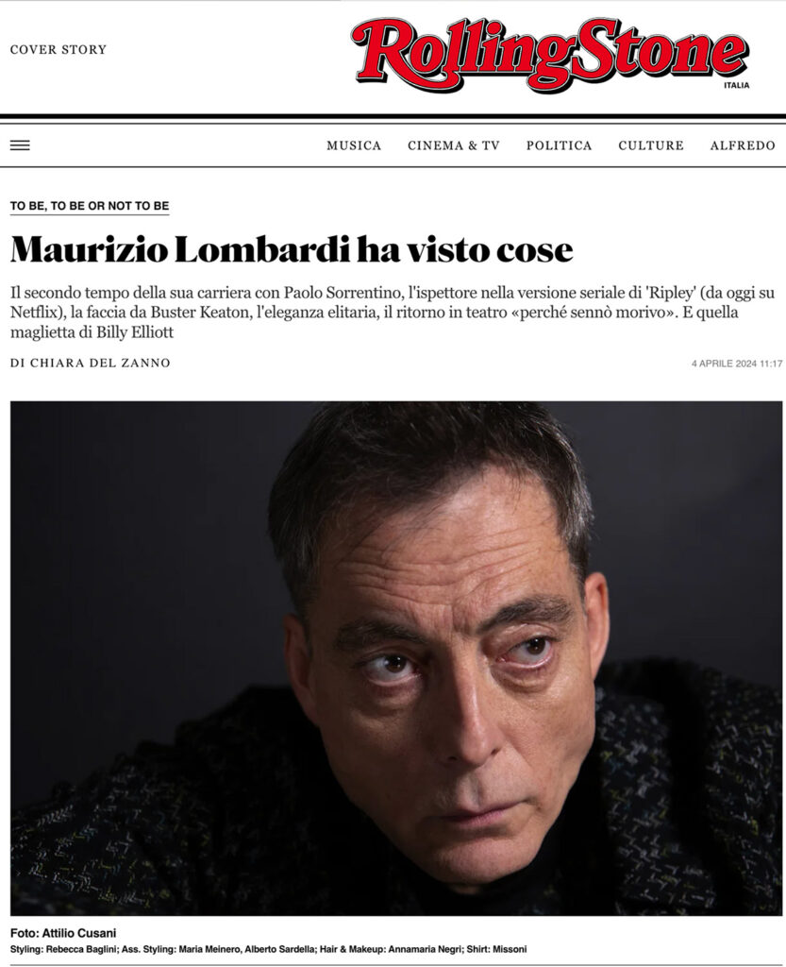Open the Musica section
786x967 pixels.
354,145
